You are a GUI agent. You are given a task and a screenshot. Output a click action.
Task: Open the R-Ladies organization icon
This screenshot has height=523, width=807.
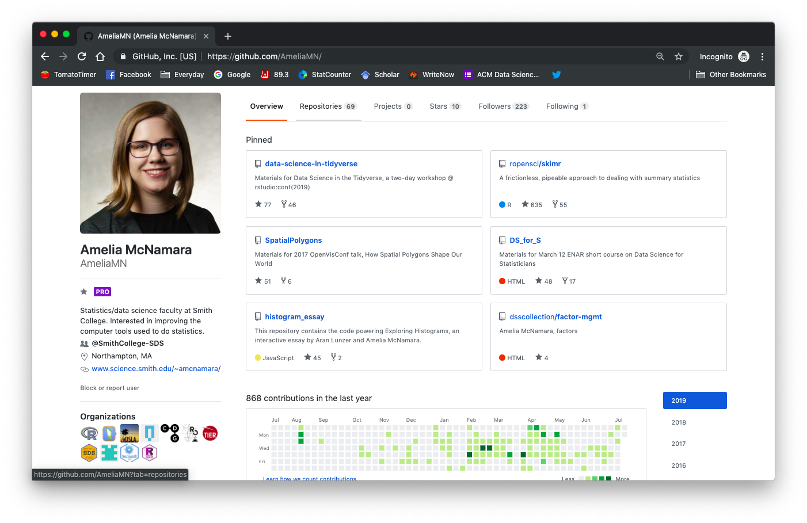149,453
